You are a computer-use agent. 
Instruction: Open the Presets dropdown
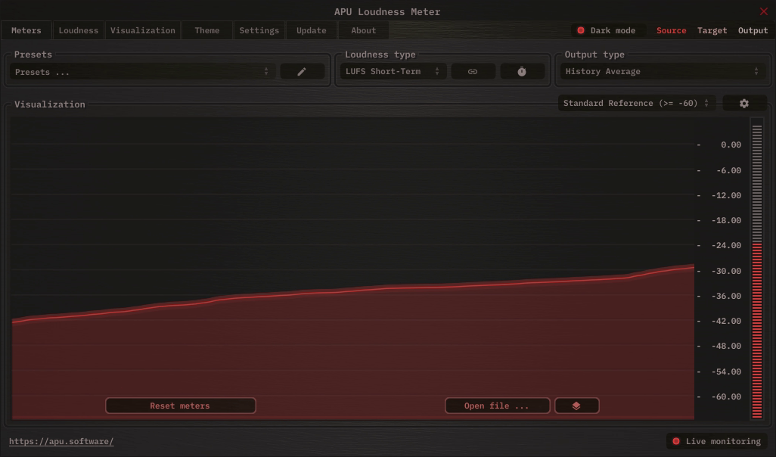coord(142,72)
